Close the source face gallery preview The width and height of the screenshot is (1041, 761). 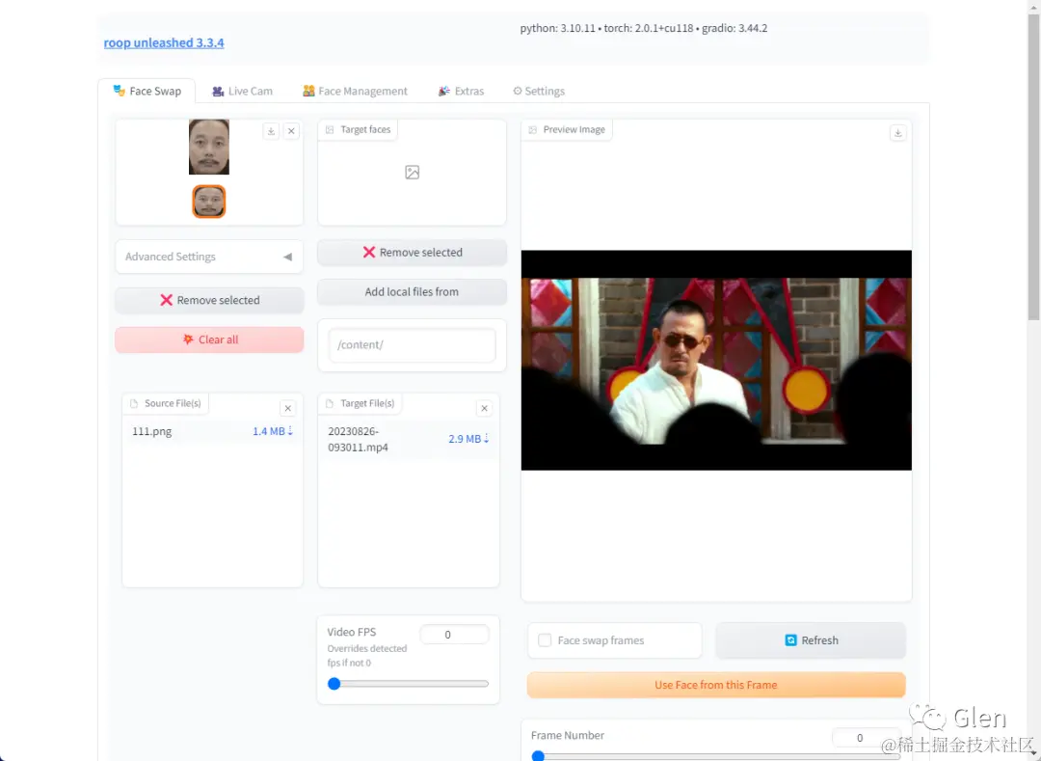(x=291, y=131)
